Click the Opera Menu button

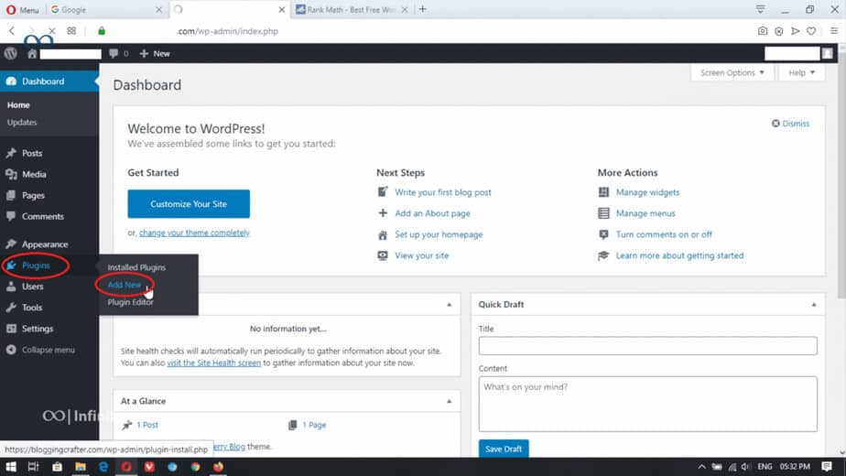pyautogui.click(x=23, y=10)
